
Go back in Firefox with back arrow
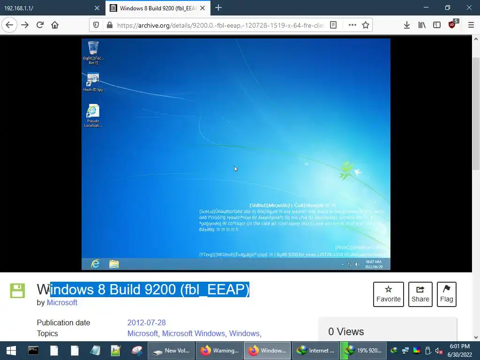coord(9,25)
